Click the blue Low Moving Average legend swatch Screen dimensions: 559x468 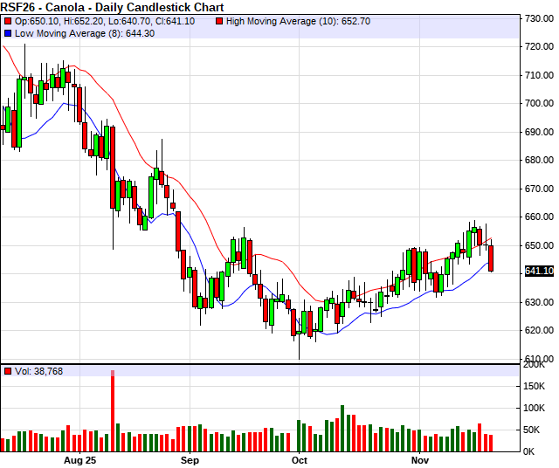point(8,32)
